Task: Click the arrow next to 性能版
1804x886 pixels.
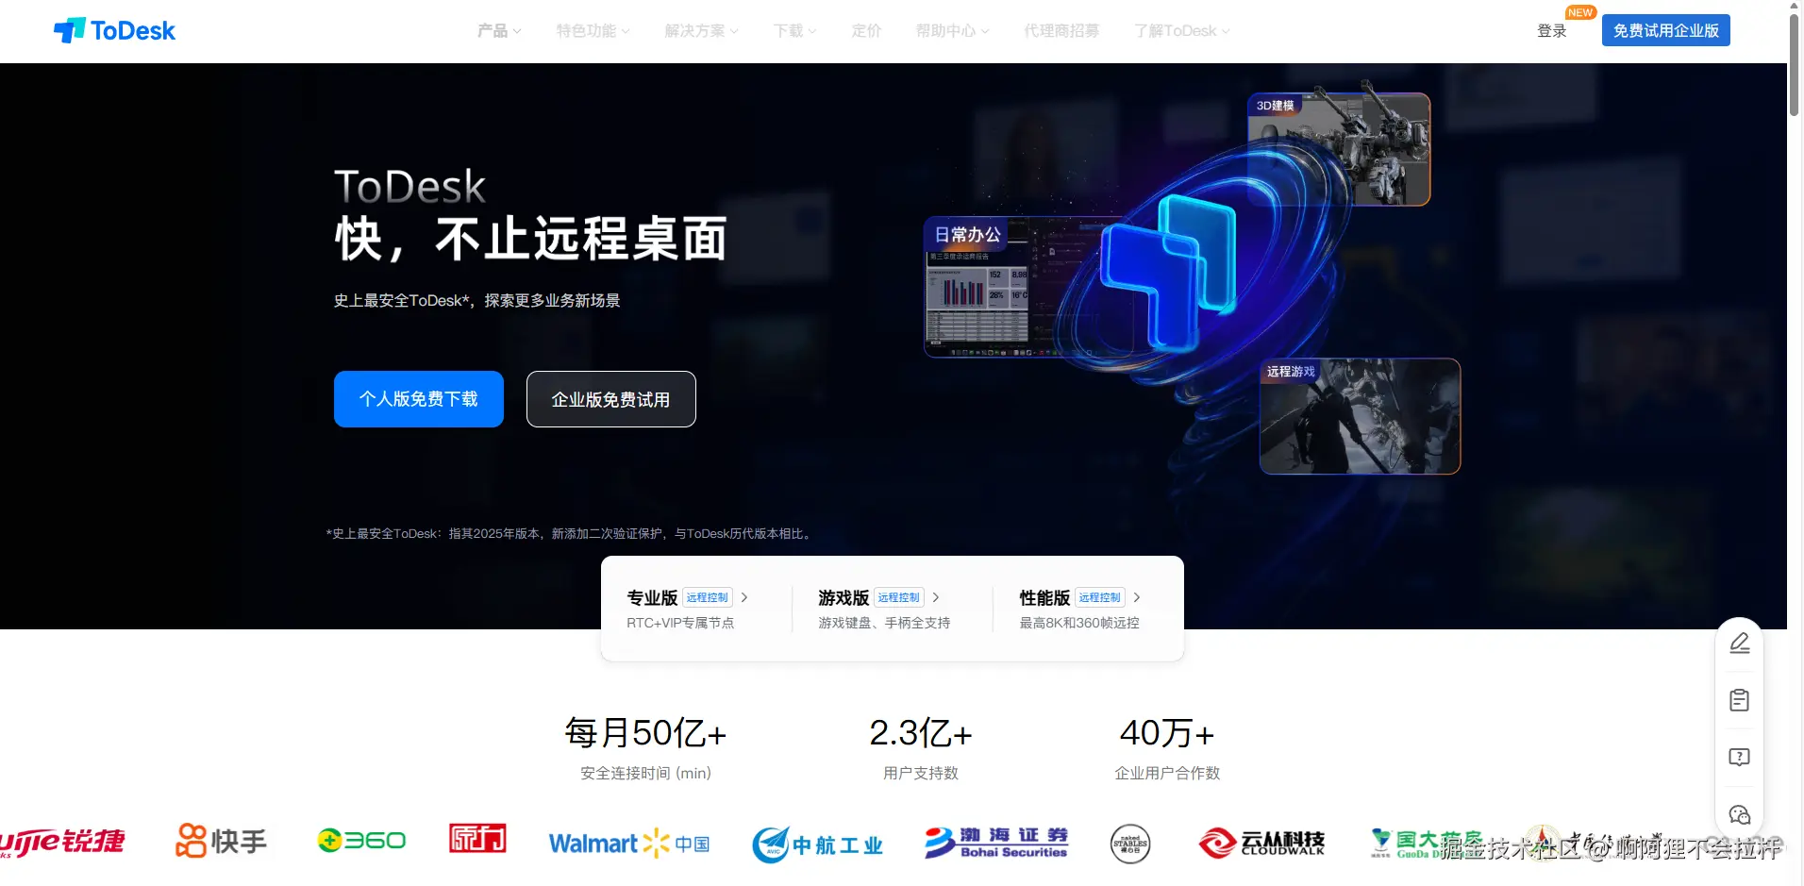Action: tap(1137, 597)
